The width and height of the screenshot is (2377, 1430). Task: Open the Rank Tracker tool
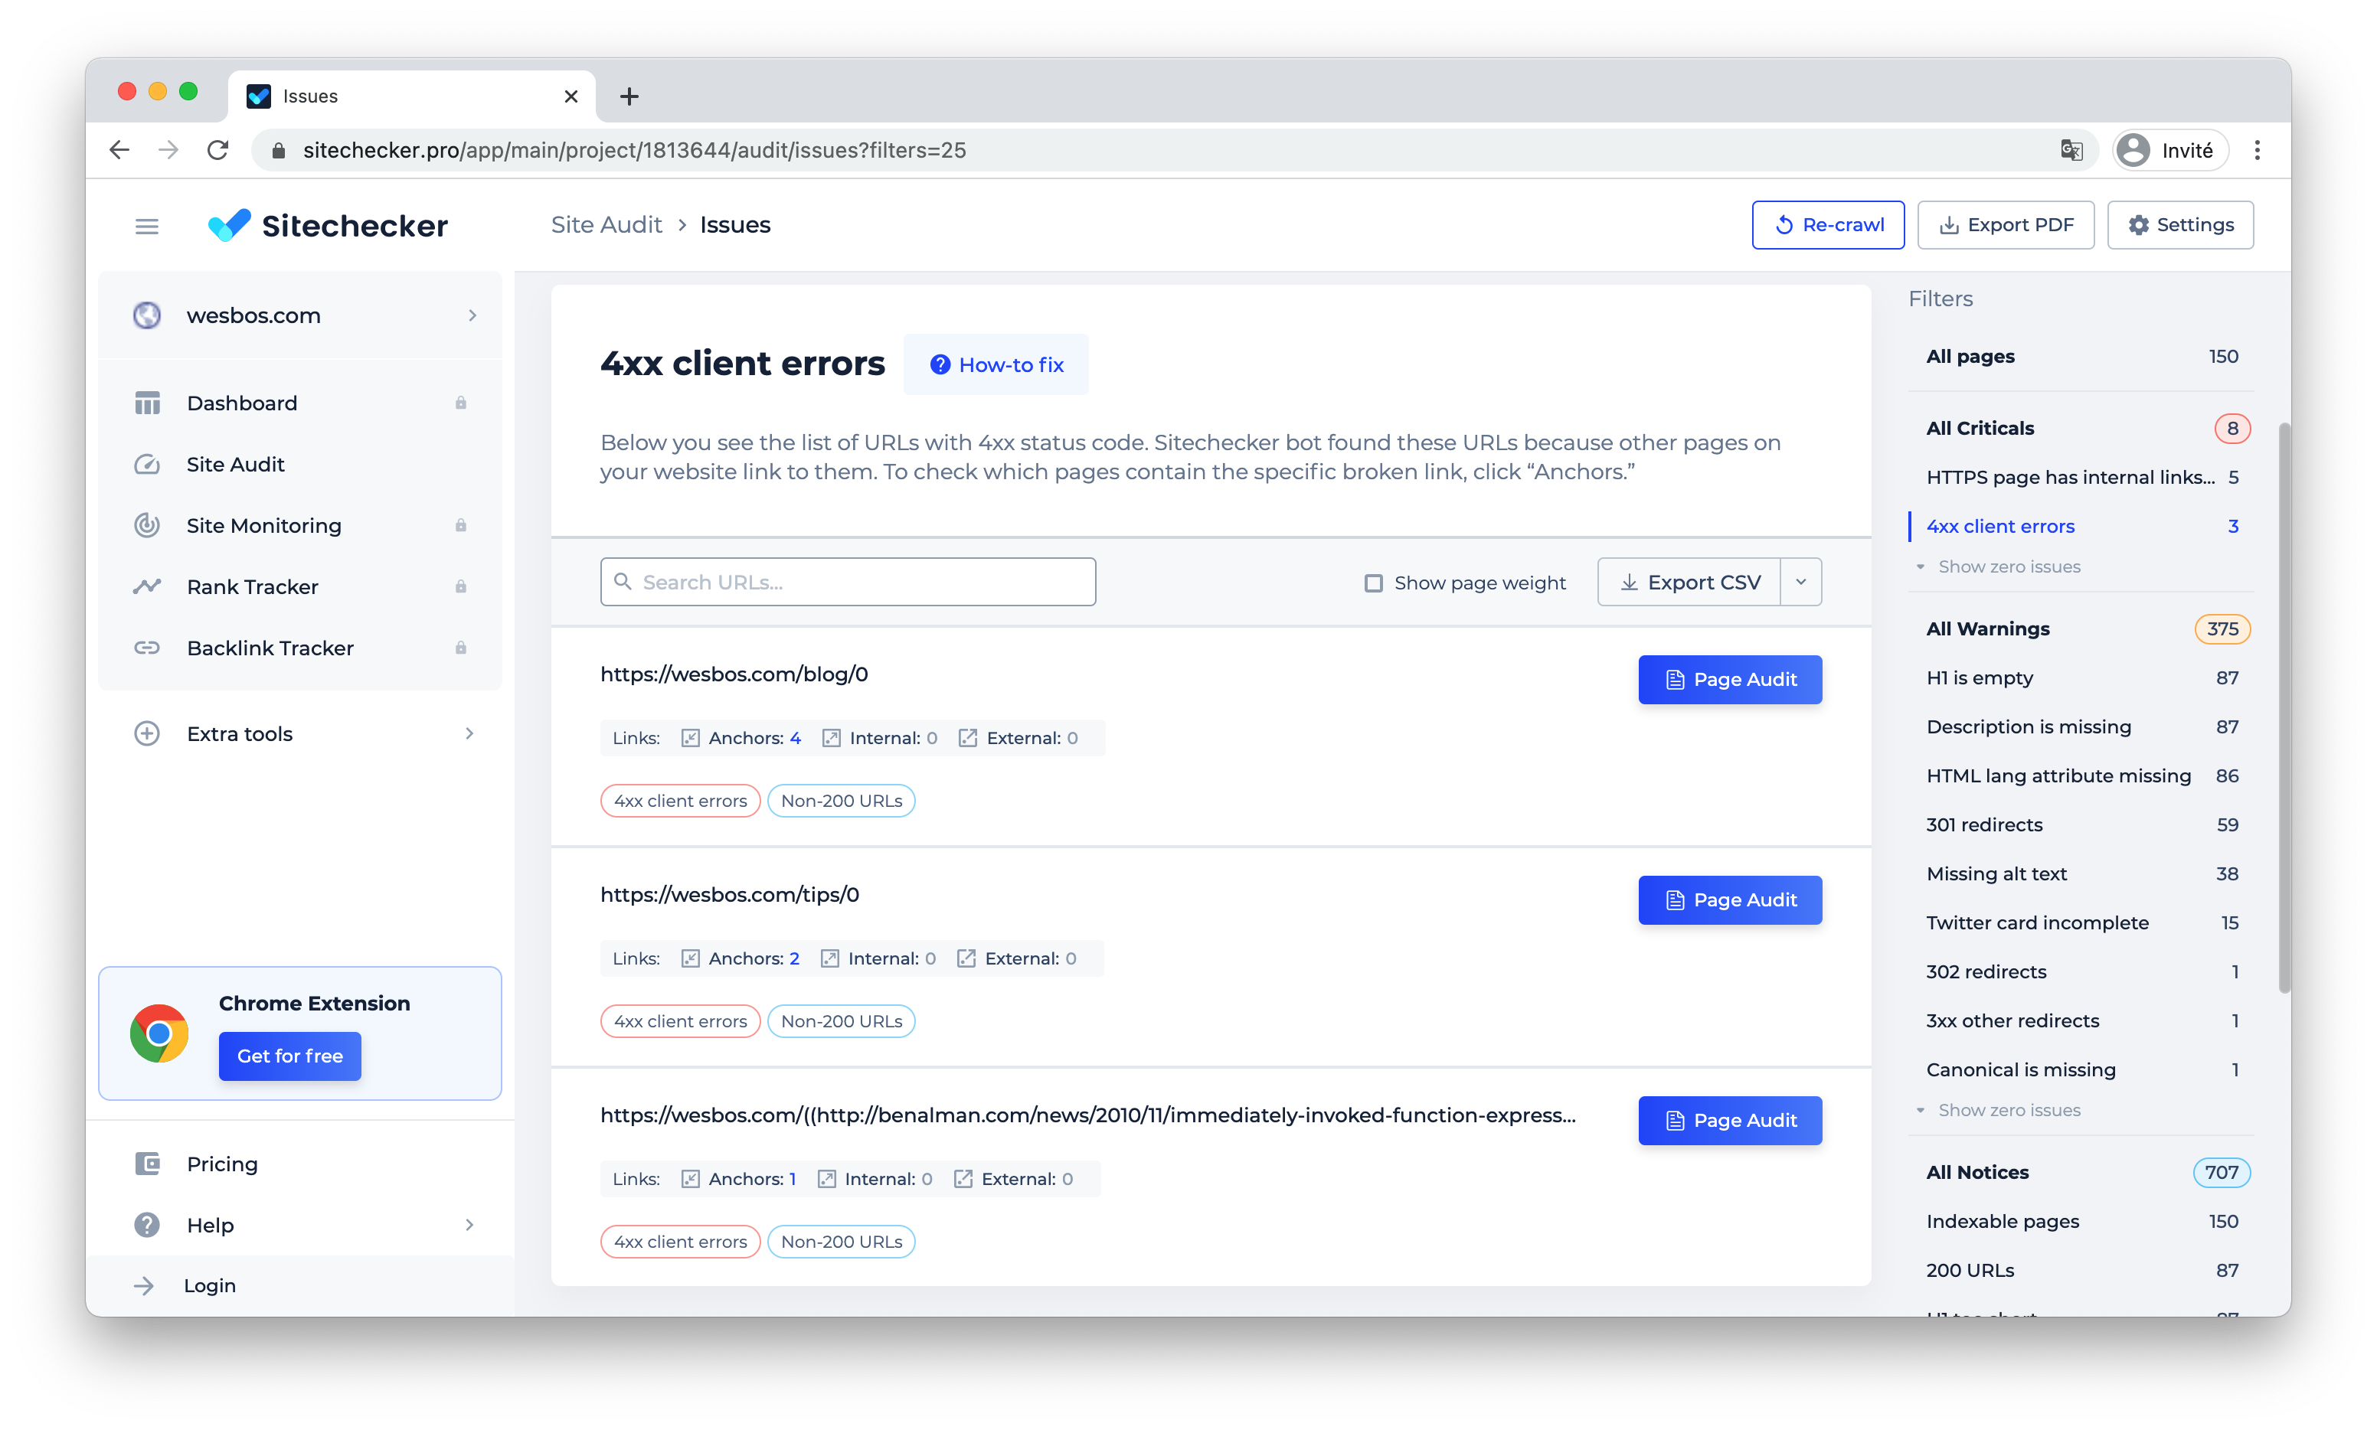252,586
